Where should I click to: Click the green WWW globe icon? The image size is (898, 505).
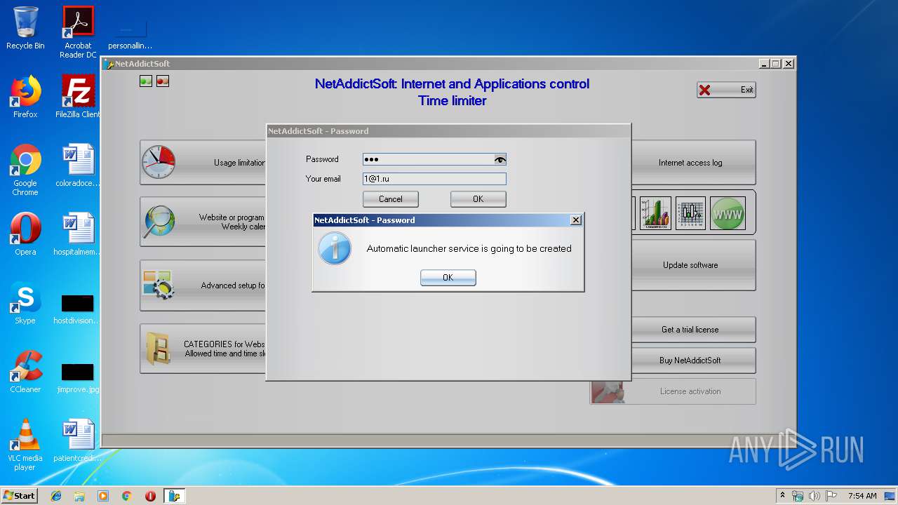pos(728,213)
